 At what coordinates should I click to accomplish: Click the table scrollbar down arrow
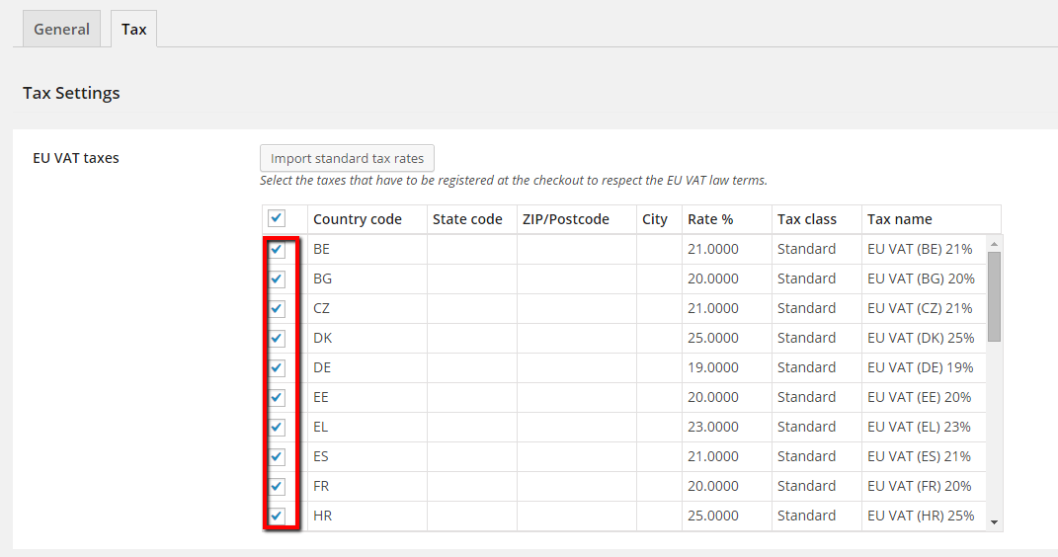point(994,522)
